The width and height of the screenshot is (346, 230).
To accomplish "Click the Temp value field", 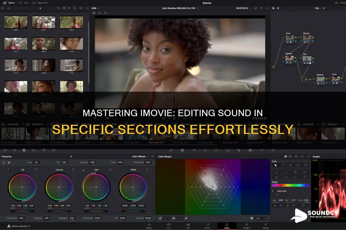I will (x=36, y=162).
